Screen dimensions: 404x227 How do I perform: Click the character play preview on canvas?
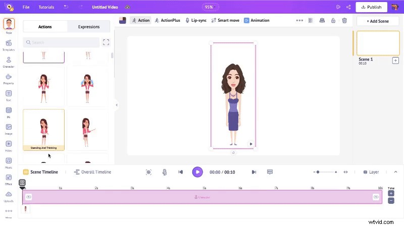point(251,144)
